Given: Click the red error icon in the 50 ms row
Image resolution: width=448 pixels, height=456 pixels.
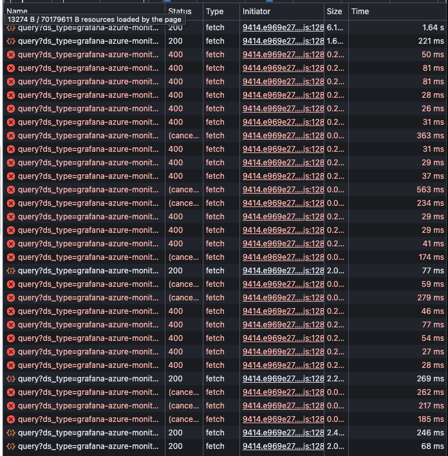Looking at the screenshot, I should (x=11, y=55).
